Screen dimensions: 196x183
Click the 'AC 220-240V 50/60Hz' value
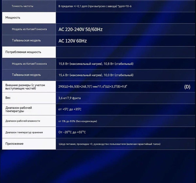[x=80, y=30]
